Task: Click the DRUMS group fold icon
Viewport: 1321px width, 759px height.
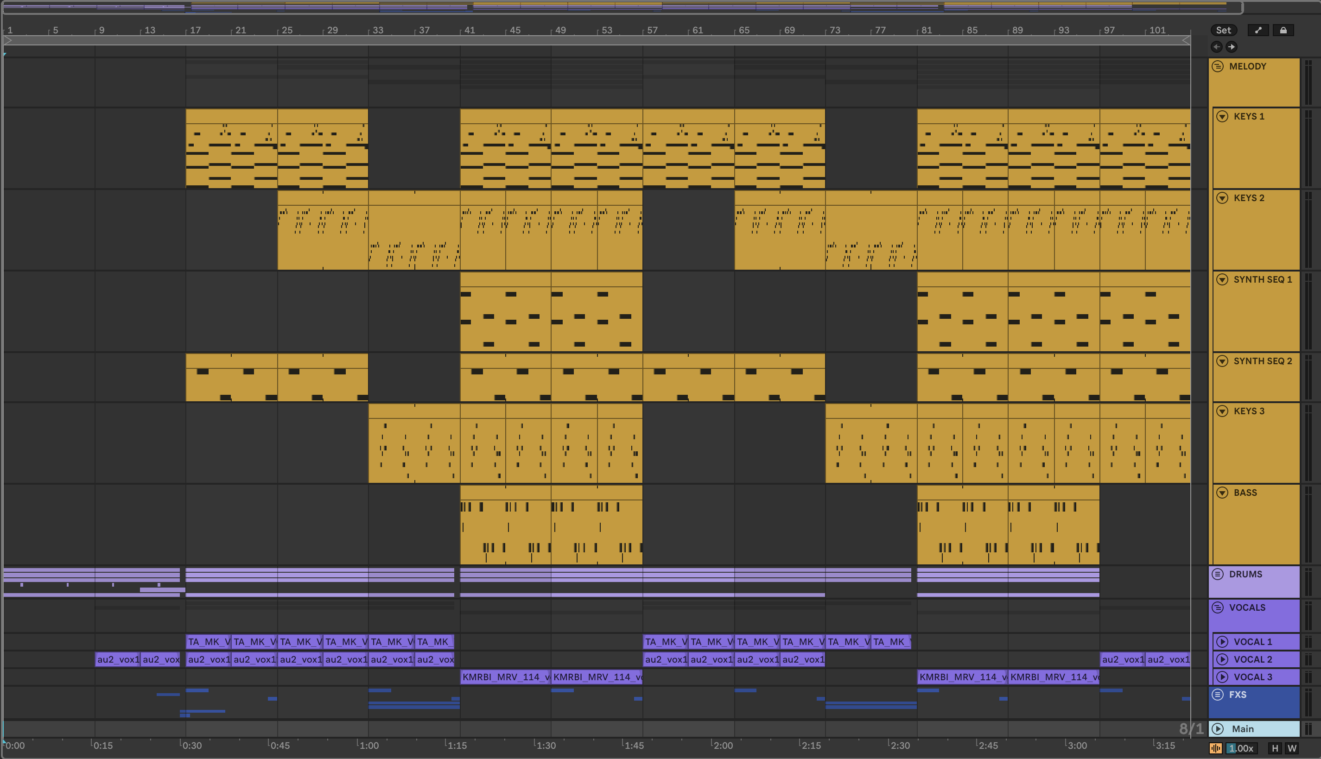Action: pyautogui.click(x=1218, y=574)
